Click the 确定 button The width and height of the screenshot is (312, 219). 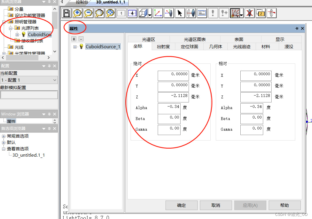(181, 205)
